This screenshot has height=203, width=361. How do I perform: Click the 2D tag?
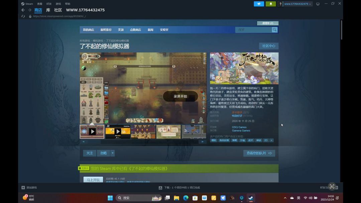click(x=266, y=140)
